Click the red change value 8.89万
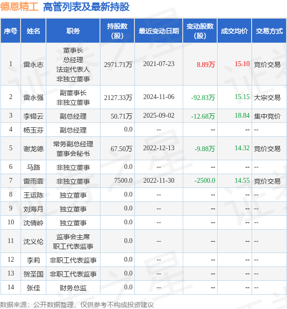This screenshot has height=309, width=287. 206,65
